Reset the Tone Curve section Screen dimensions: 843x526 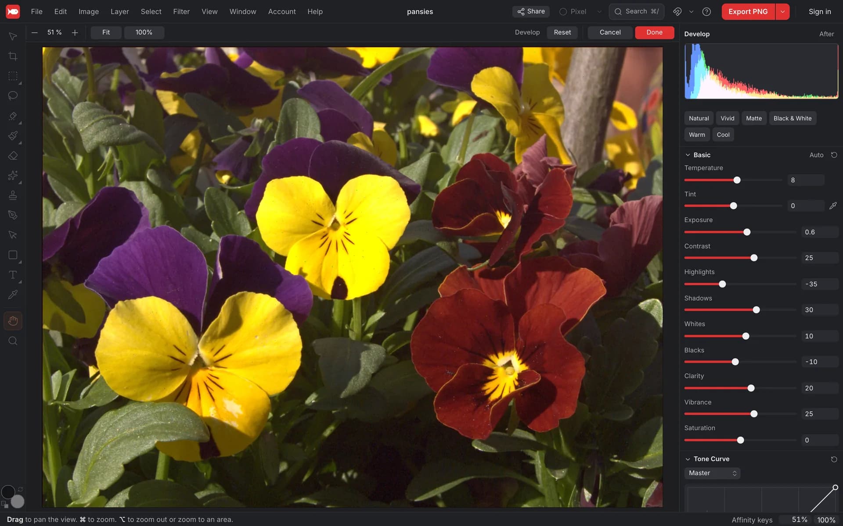[834, 459]
